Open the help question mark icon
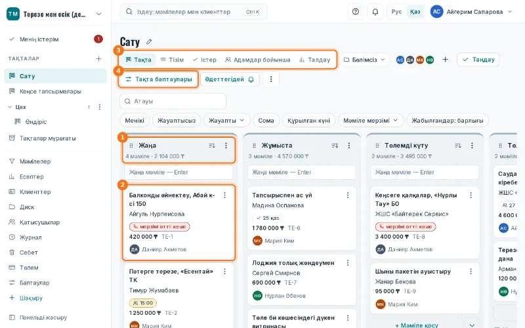Screen dimensions: 525x328 click(356, 12)
